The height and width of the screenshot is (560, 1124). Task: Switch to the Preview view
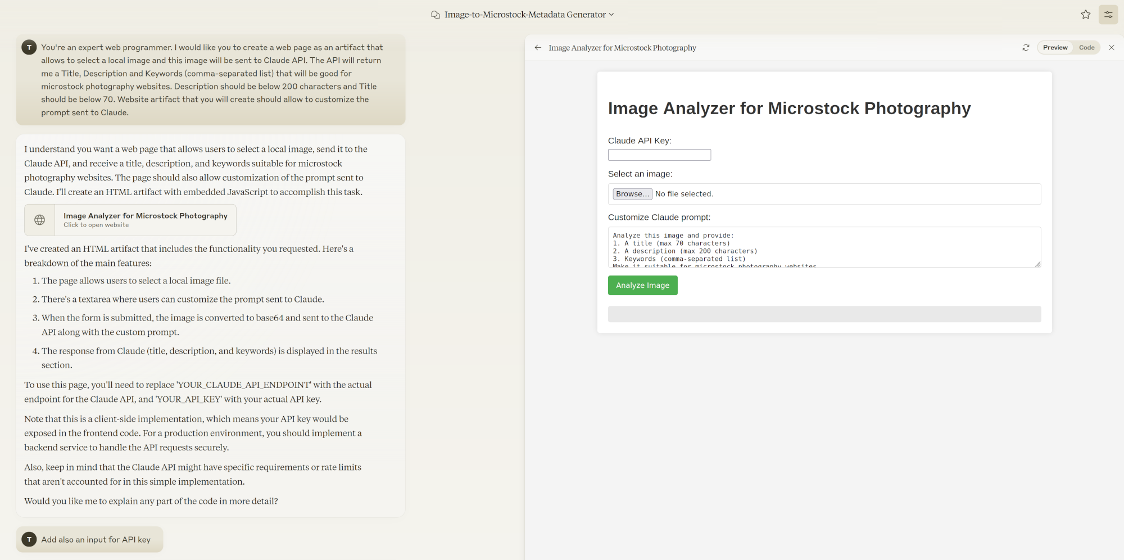1055,48
